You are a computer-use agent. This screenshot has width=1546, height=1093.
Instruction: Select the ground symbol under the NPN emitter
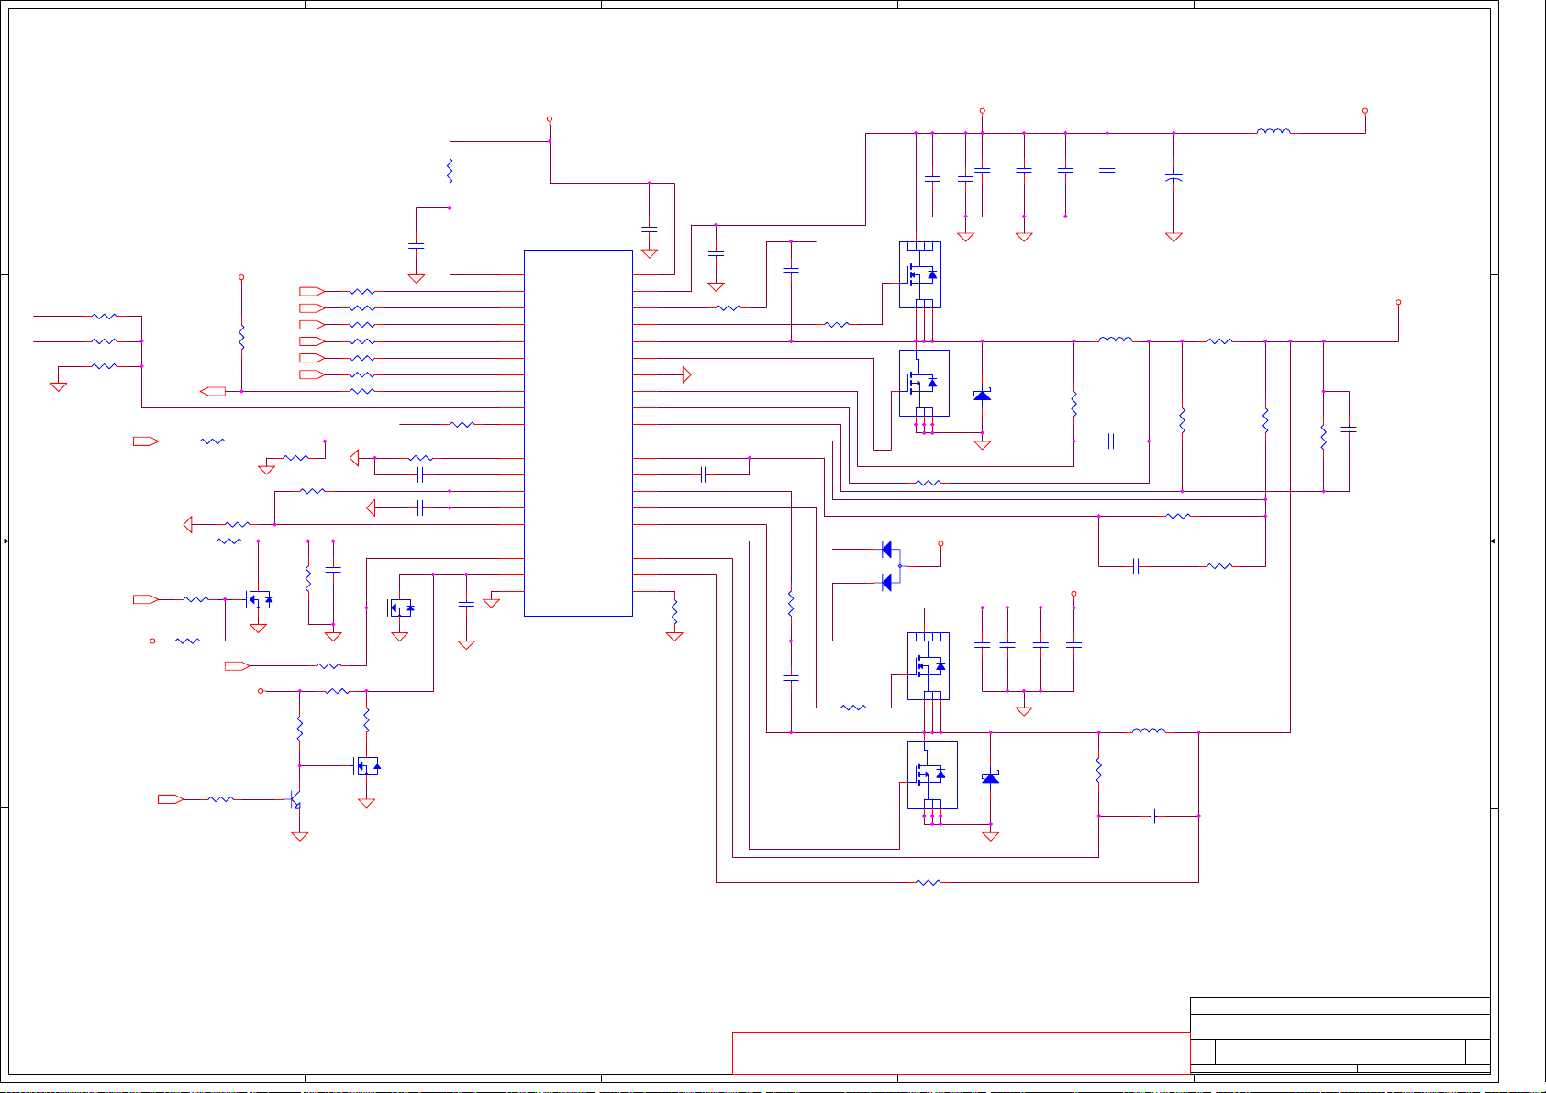click(299, 836)
